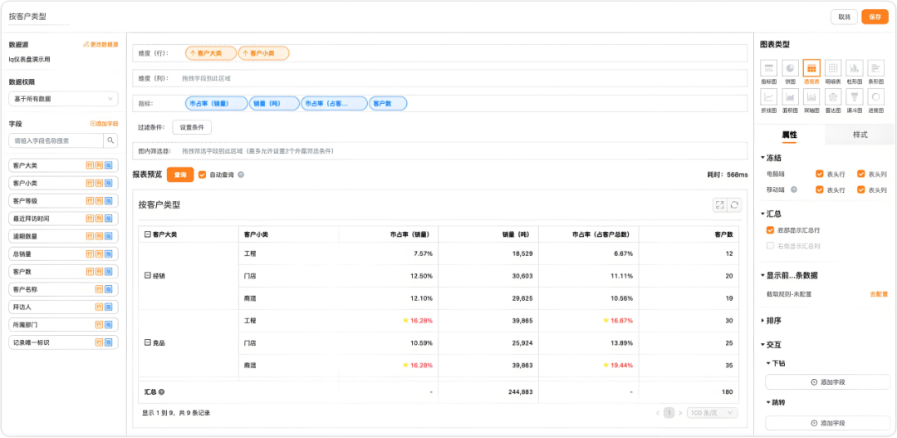Click the 设置条件 filter button
Image resolution: width=897 pixels, height=438 pixels.
[x=192, y=127]
